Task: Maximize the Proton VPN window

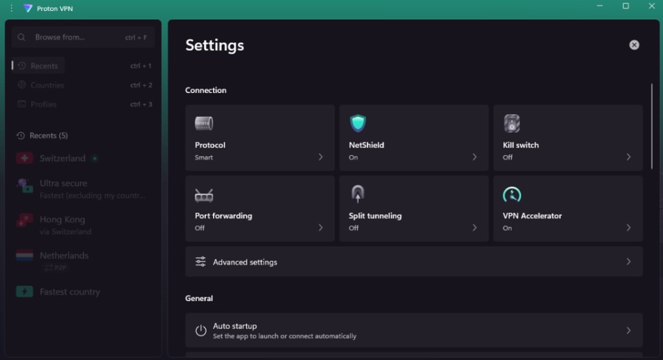Action: [x=626, y=6]
